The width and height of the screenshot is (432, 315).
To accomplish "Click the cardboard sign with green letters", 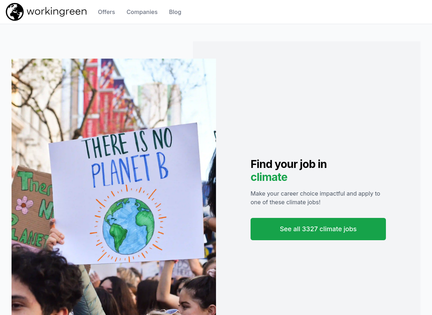I will (x=30, y=209).
